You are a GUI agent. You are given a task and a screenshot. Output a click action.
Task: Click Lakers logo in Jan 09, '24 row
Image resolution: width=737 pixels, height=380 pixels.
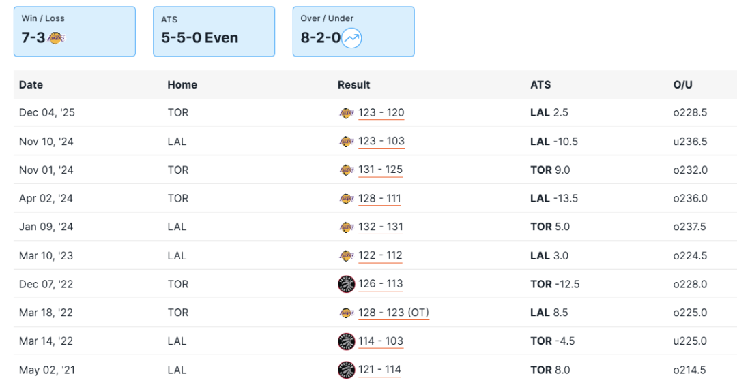[x=346, y=227]
